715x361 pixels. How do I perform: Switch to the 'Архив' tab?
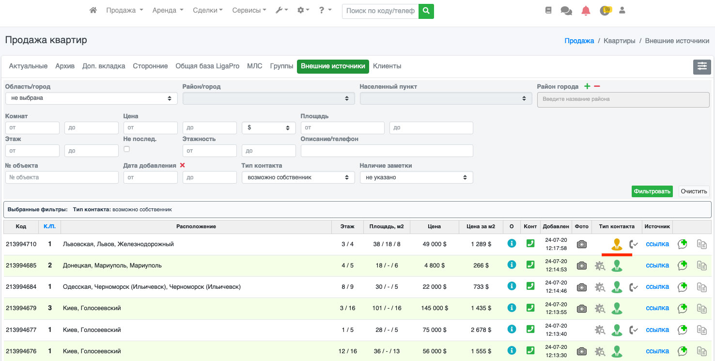(65, 66)
